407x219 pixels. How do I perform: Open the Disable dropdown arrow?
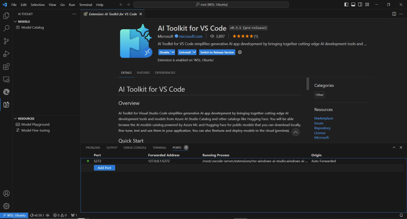[x=173, y=52]
